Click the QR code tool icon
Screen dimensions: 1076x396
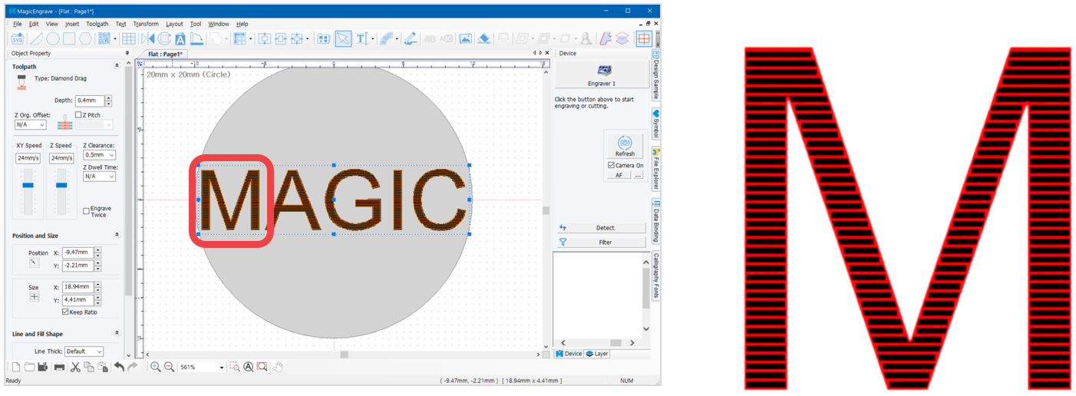104,38
